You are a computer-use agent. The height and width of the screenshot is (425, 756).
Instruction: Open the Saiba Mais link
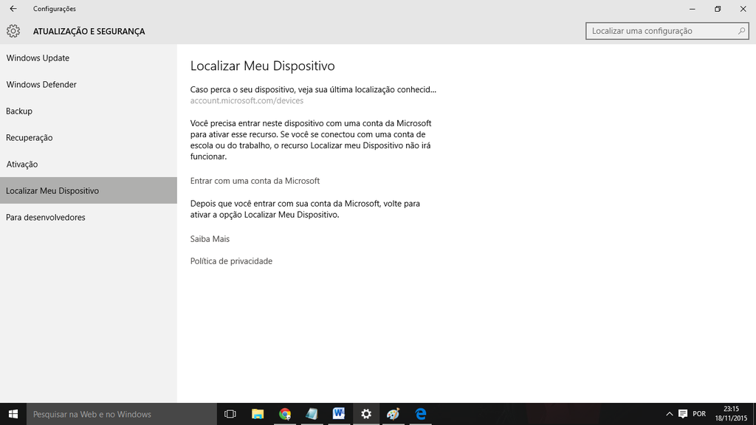click(210, 239)
